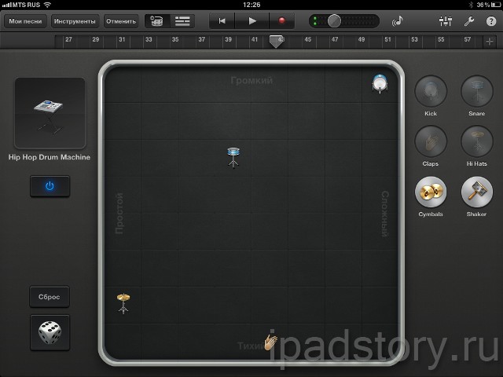Click bar 49 on the ruler
This screenshot has height=377, width=503.
coord(362,39)
